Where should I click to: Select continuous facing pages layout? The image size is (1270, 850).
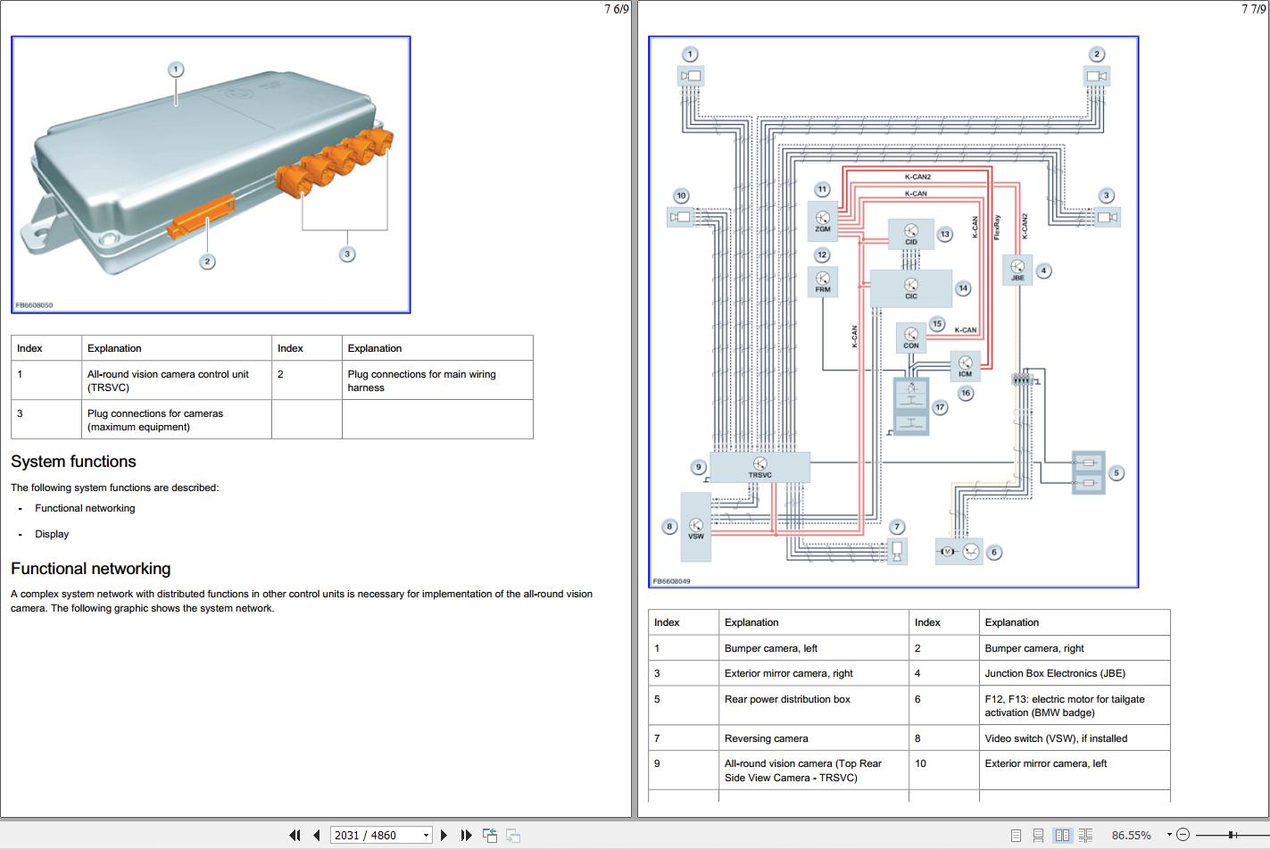pyautogui.click(x=1085, y=835)
